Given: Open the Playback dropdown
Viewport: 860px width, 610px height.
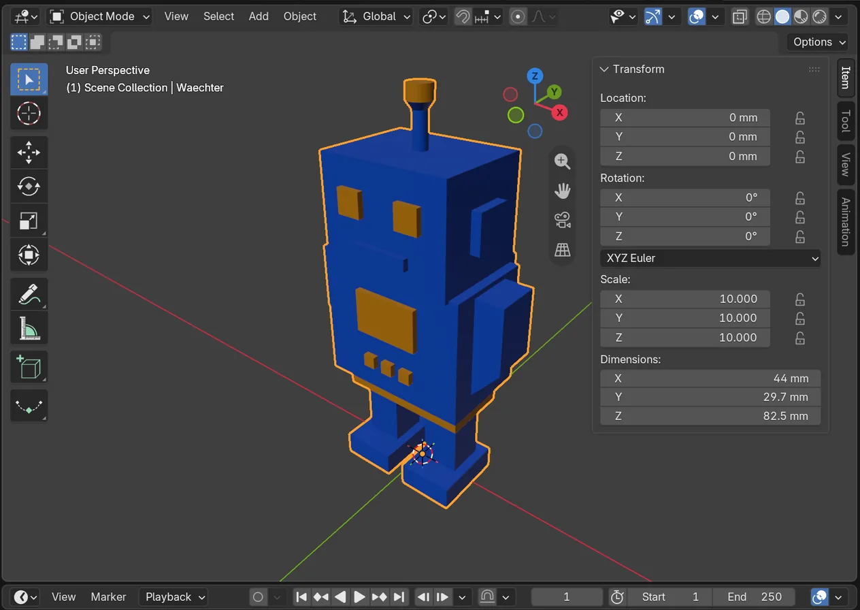Looking at the screenshot, I should 174,597.
